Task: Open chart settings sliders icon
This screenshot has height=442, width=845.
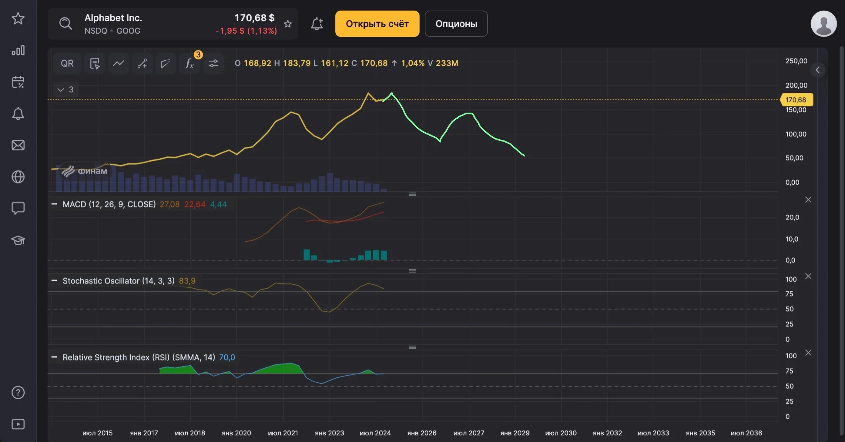Action: pyautogui.click(x=213, y=63)
